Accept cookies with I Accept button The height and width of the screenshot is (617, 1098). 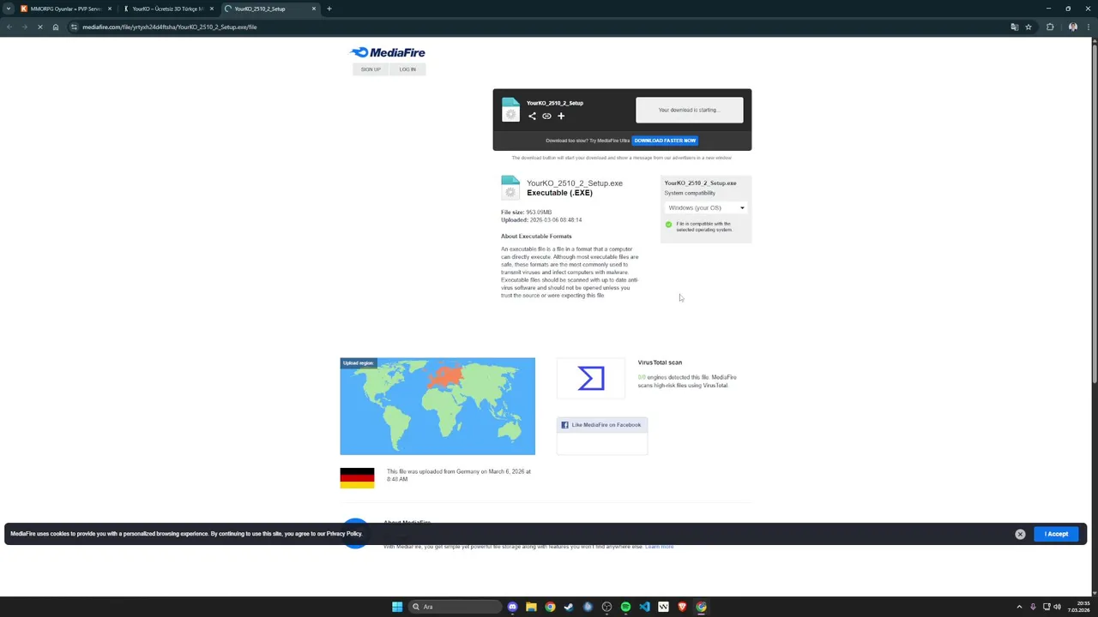coord(1056,534)
